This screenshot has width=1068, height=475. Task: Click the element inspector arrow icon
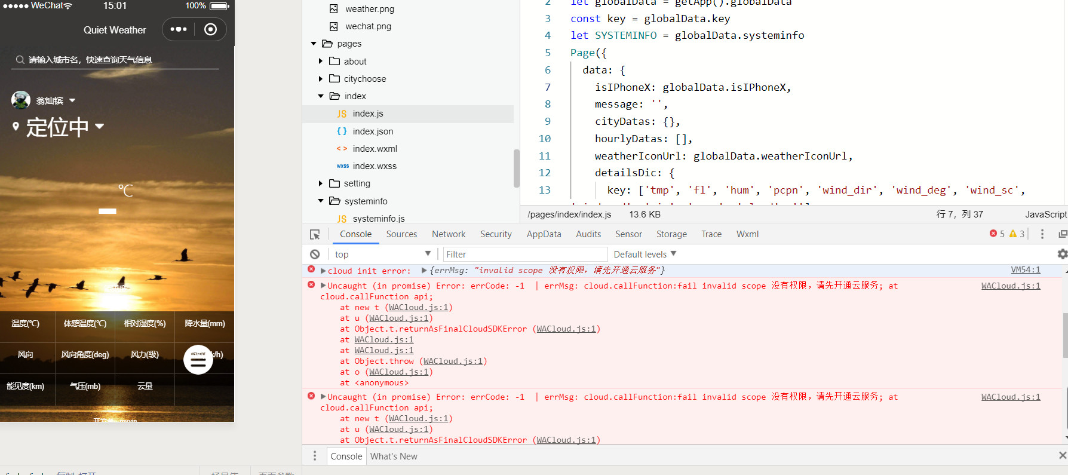(315, 235)
